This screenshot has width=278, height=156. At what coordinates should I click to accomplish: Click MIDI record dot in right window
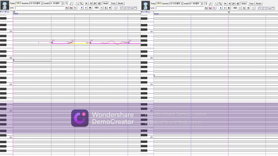240,8
